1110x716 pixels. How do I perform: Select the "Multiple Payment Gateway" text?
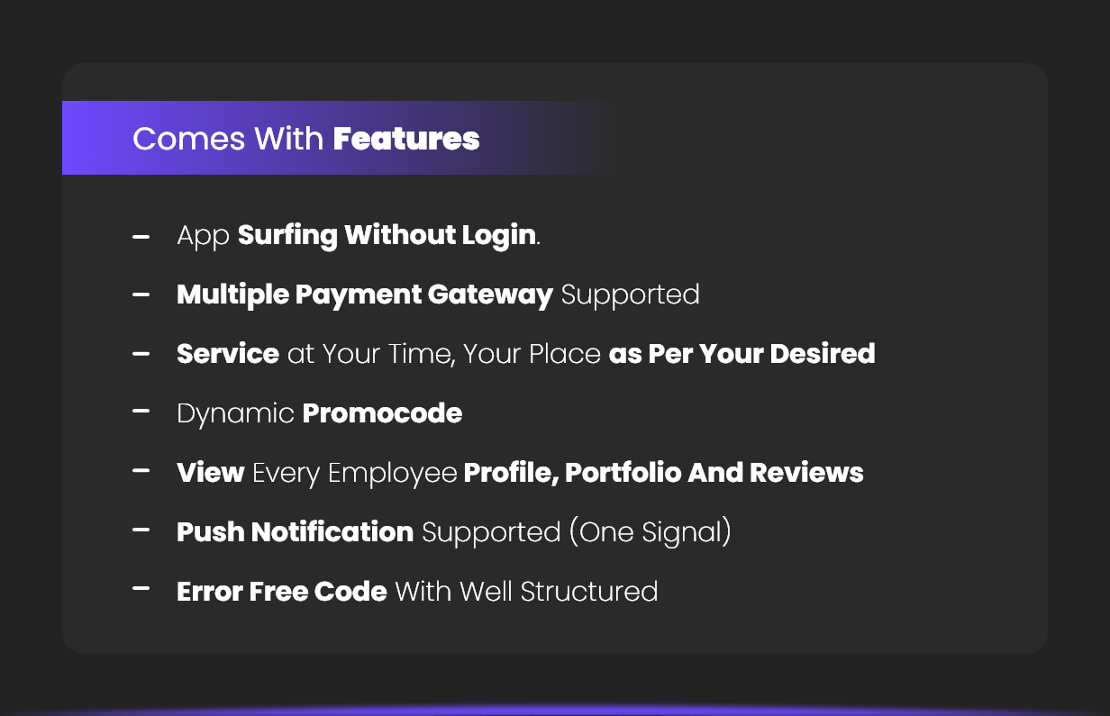(365, 295)
